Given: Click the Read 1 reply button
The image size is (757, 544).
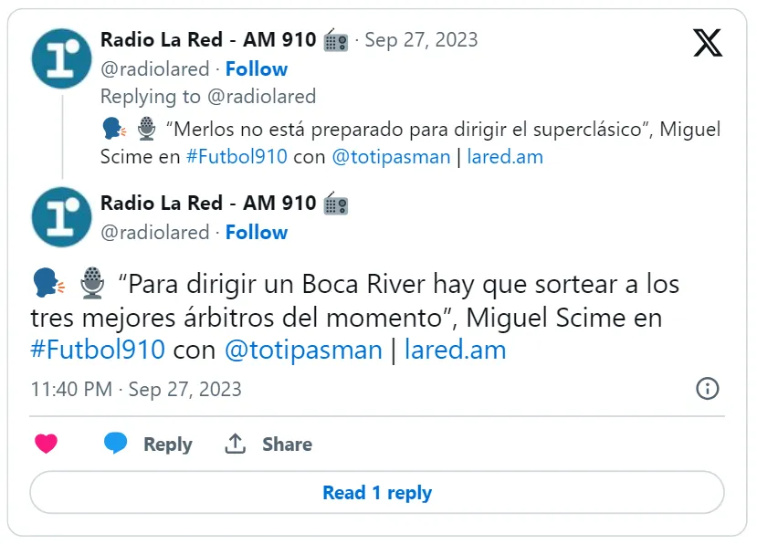Looking at the screenshot, I should tap(377, 492).
